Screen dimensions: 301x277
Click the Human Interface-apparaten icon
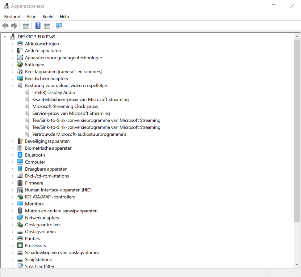[x=20, y=190]
